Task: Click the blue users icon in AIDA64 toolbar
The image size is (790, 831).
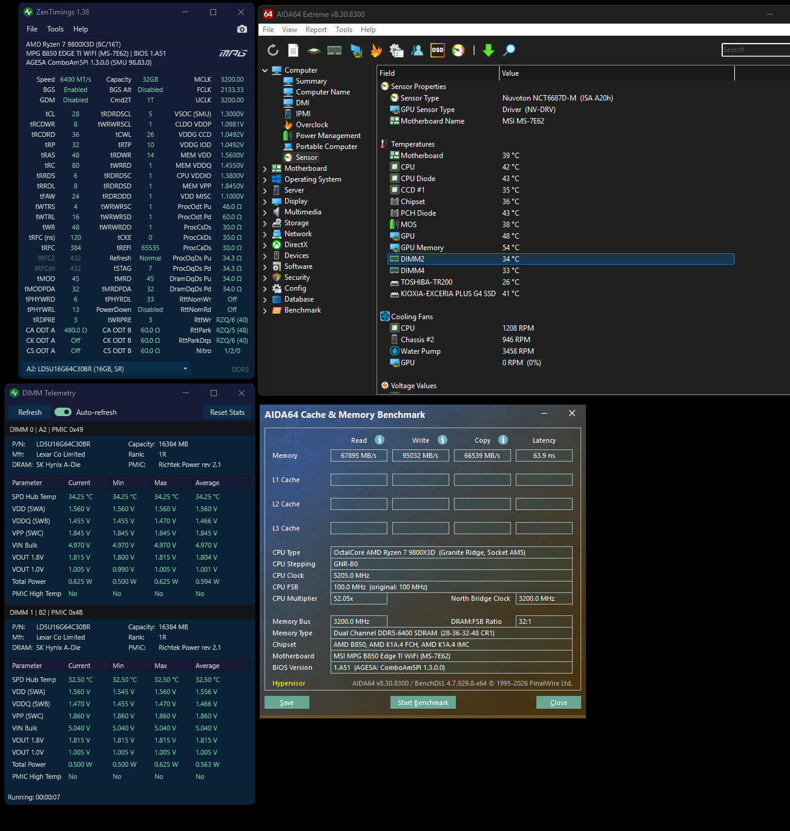Action: (x=417, y=50)
